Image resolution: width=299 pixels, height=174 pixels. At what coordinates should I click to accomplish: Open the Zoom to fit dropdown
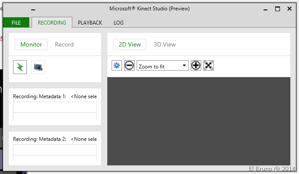coord(163,66)
